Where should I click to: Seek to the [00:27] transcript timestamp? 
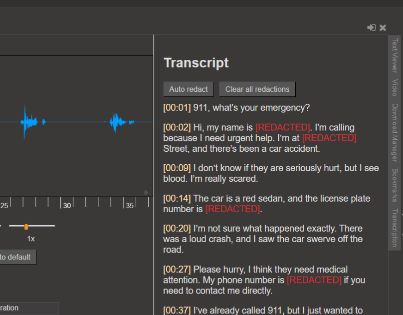[x=177, y=270]
